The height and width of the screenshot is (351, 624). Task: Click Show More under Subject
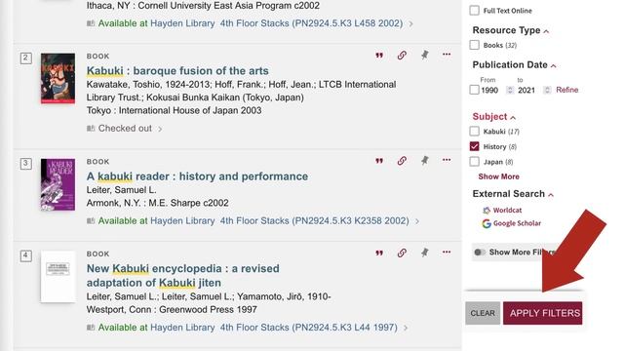point(498,176)
